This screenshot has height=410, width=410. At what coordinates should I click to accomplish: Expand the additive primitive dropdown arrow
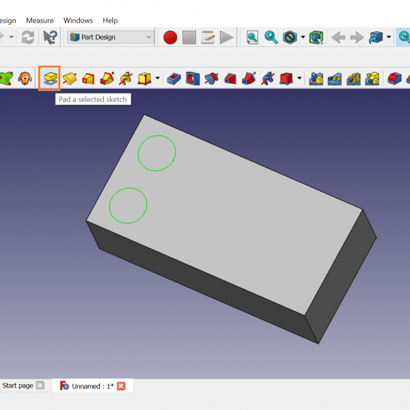(158, 79)
